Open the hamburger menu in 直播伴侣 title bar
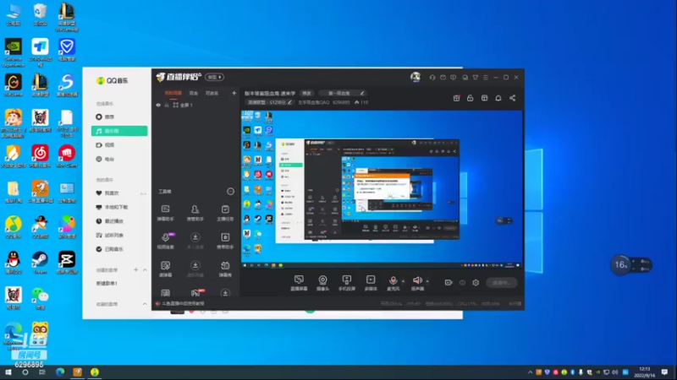This screenshot has height=380, width=677. [x=486, y=78]
